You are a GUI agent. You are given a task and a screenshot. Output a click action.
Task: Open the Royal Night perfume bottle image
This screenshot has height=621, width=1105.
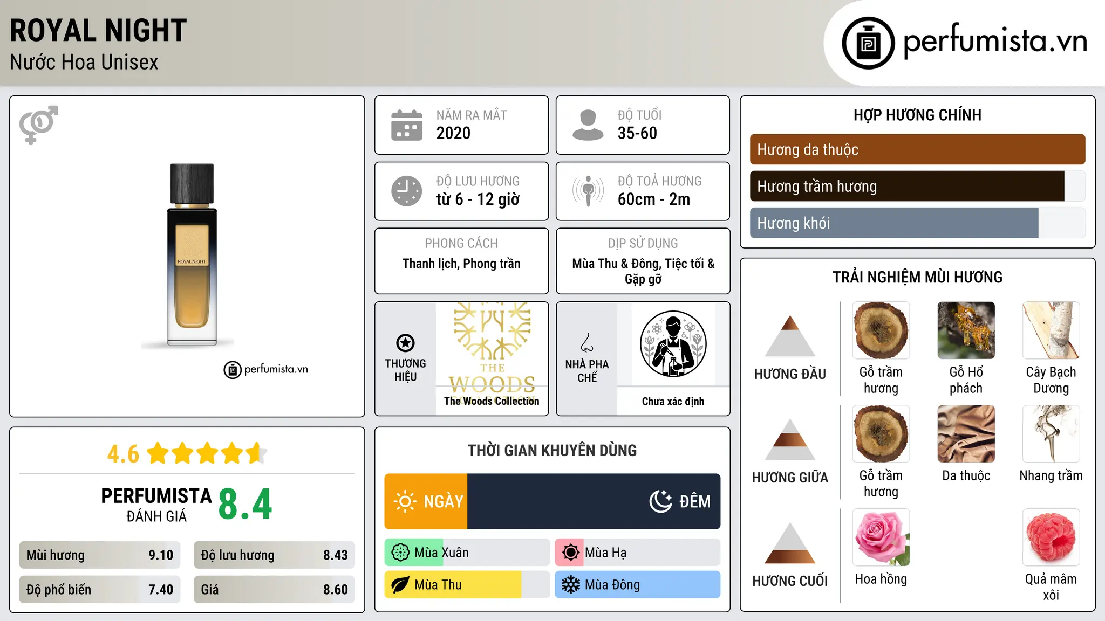tap(192, 254)
